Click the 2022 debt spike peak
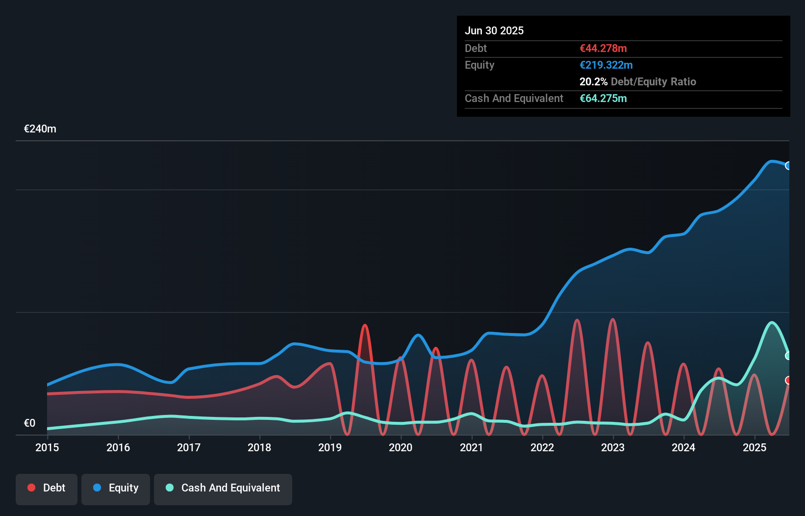This screenshot has height=516, width=805. click(578, 320)
